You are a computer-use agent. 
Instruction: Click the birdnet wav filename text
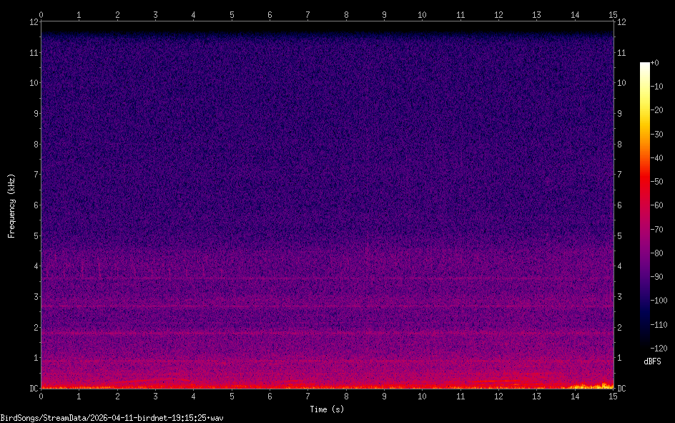point(111,417)
